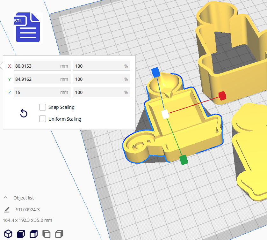
Task: Switch to the left side view icon
Action: (x=47, y=234)
